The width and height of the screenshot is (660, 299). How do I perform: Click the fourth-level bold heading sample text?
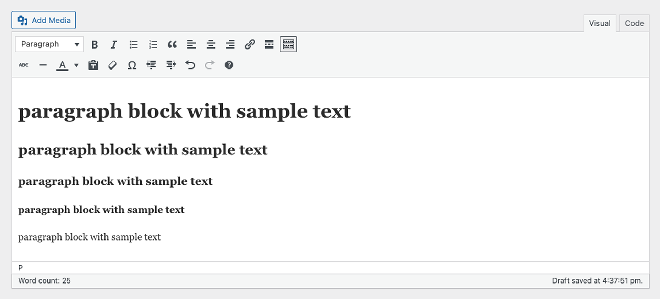click(x=101, y=210)
